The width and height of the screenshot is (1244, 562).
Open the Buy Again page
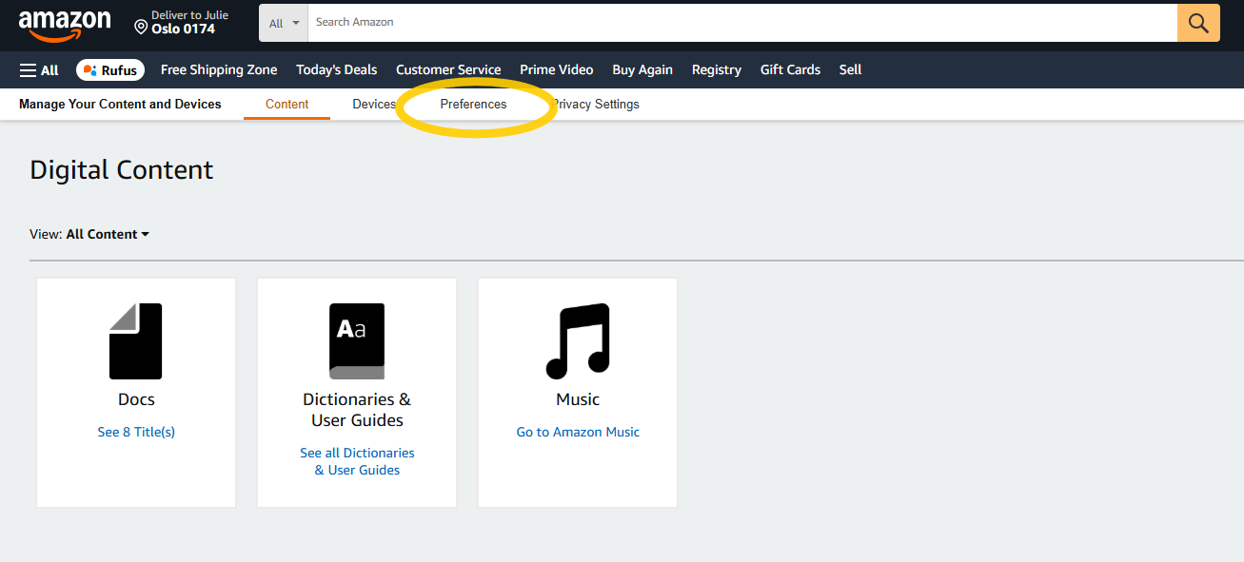(642, 69)
